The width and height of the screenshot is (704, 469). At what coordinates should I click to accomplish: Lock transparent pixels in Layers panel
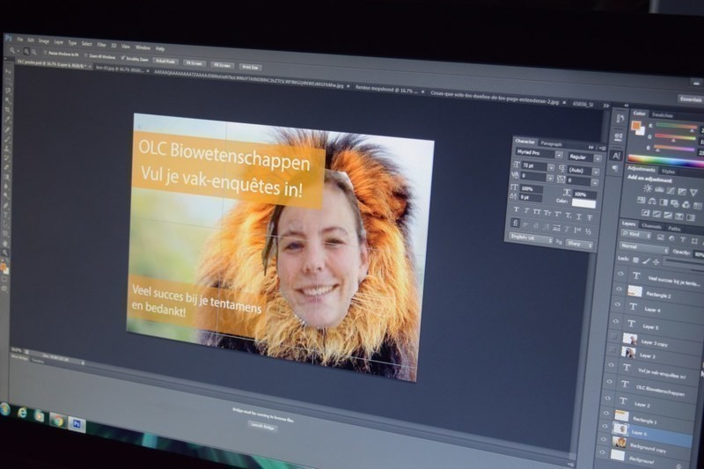click(x=635, y=260)
